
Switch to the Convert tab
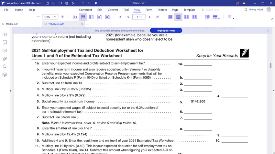point(113,10)
